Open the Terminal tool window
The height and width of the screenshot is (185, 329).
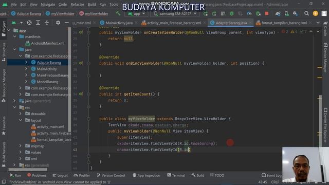pos(176,175)
